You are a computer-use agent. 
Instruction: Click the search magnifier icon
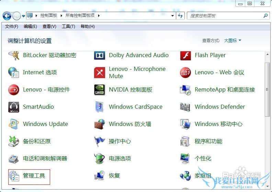click(x=265, y=16)
